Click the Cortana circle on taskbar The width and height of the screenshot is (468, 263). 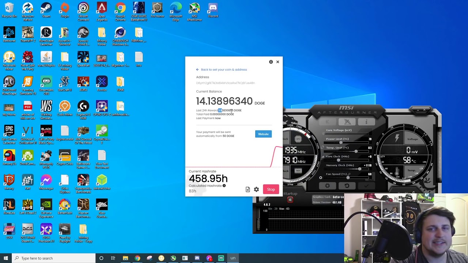click(101, 258)
